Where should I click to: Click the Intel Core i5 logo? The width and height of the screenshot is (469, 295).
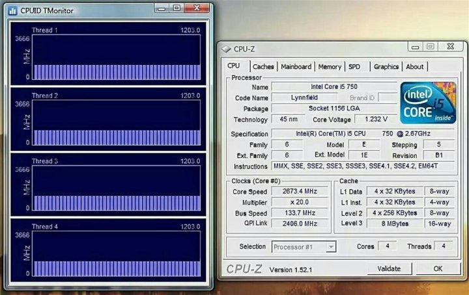coord(428,103)
